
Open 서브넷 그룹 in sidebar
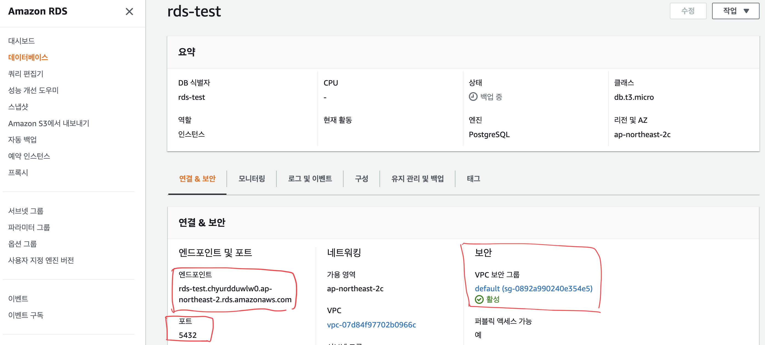tap(26, 211)
